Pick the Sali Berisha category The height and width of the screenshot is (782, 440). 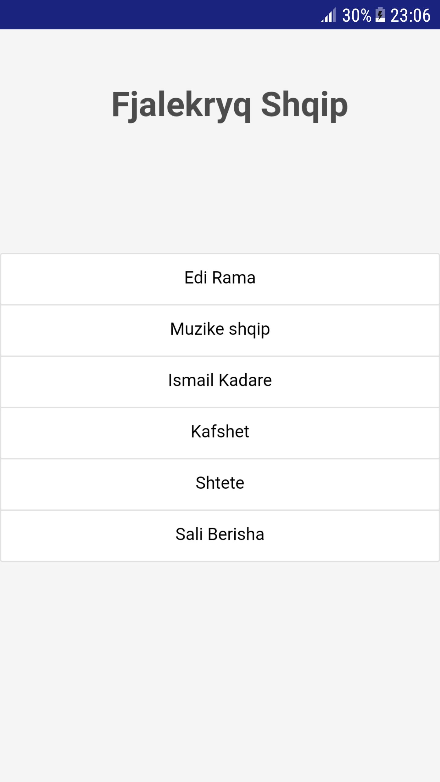220,535
